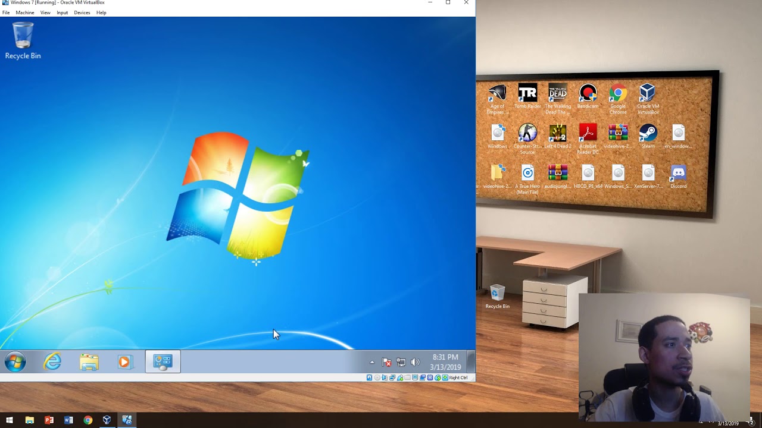The height and width of the screenshot is (428, 762).
Task: Select the videohive folder on host desktop
Action: 497,176
